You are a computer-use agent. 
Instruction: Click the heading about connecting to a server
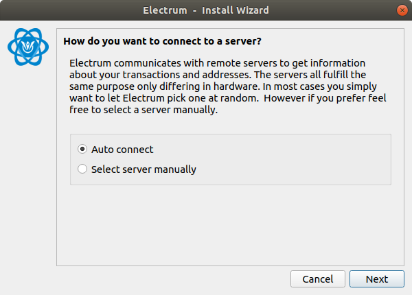click(x=162, y=41)
